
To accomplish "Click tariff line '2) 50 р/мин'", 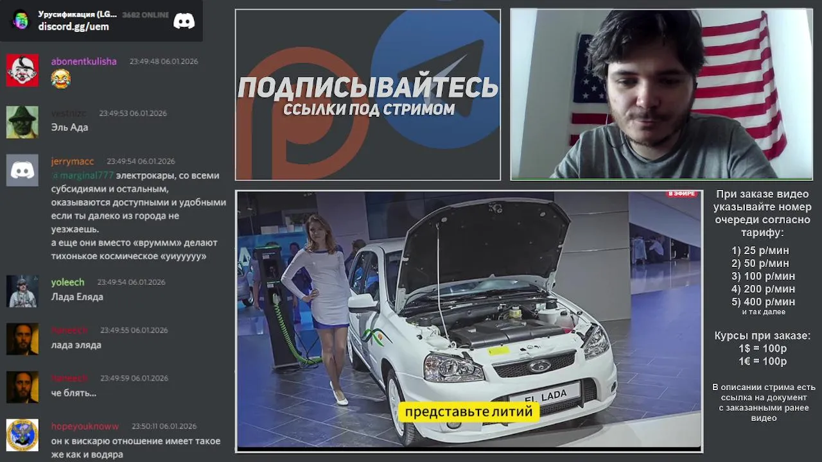I will (x=760, y=263).
